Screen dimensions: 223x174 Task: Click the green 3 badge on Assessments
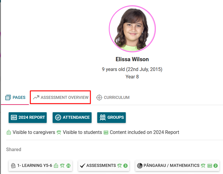125,166
